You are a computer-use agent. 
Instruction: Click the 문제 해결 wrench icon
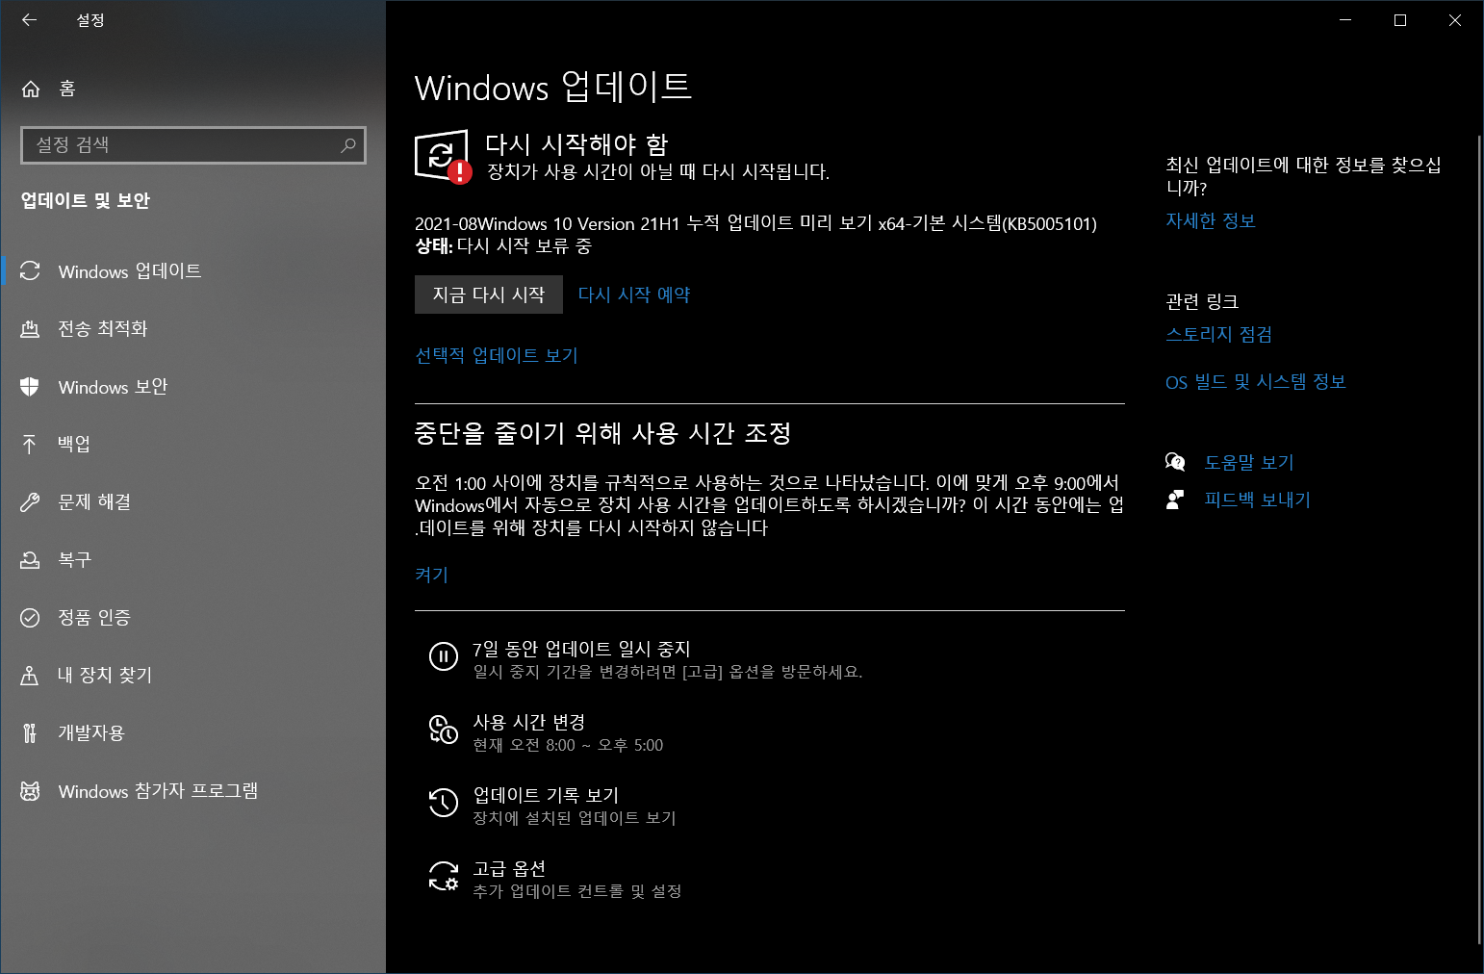30,502
